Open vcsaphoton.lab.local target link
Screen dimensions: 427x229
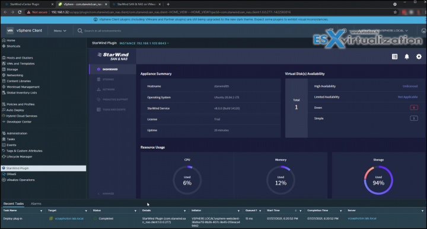click(69, 218)
